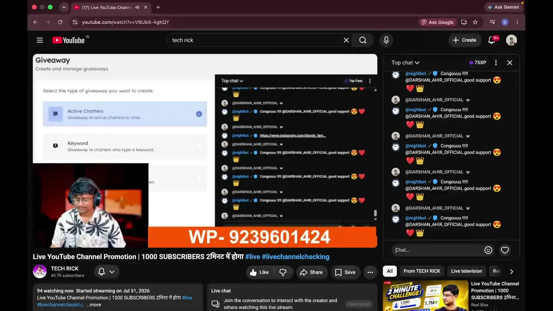Open the Chrome three-dot menu

coord(517,22)
